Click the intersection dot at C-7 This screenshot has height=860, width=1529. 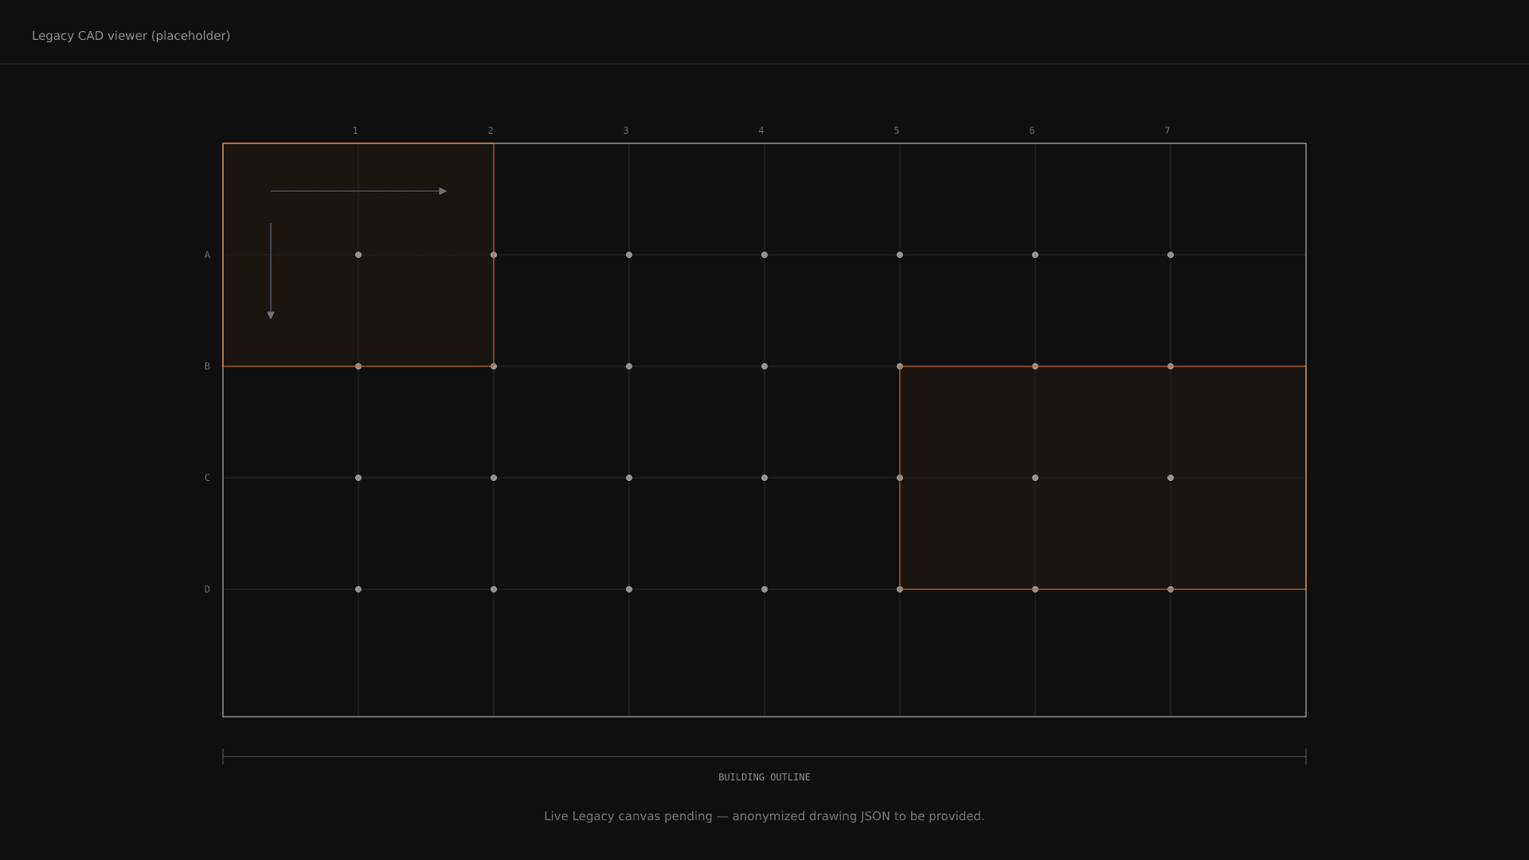point(1171,478)
